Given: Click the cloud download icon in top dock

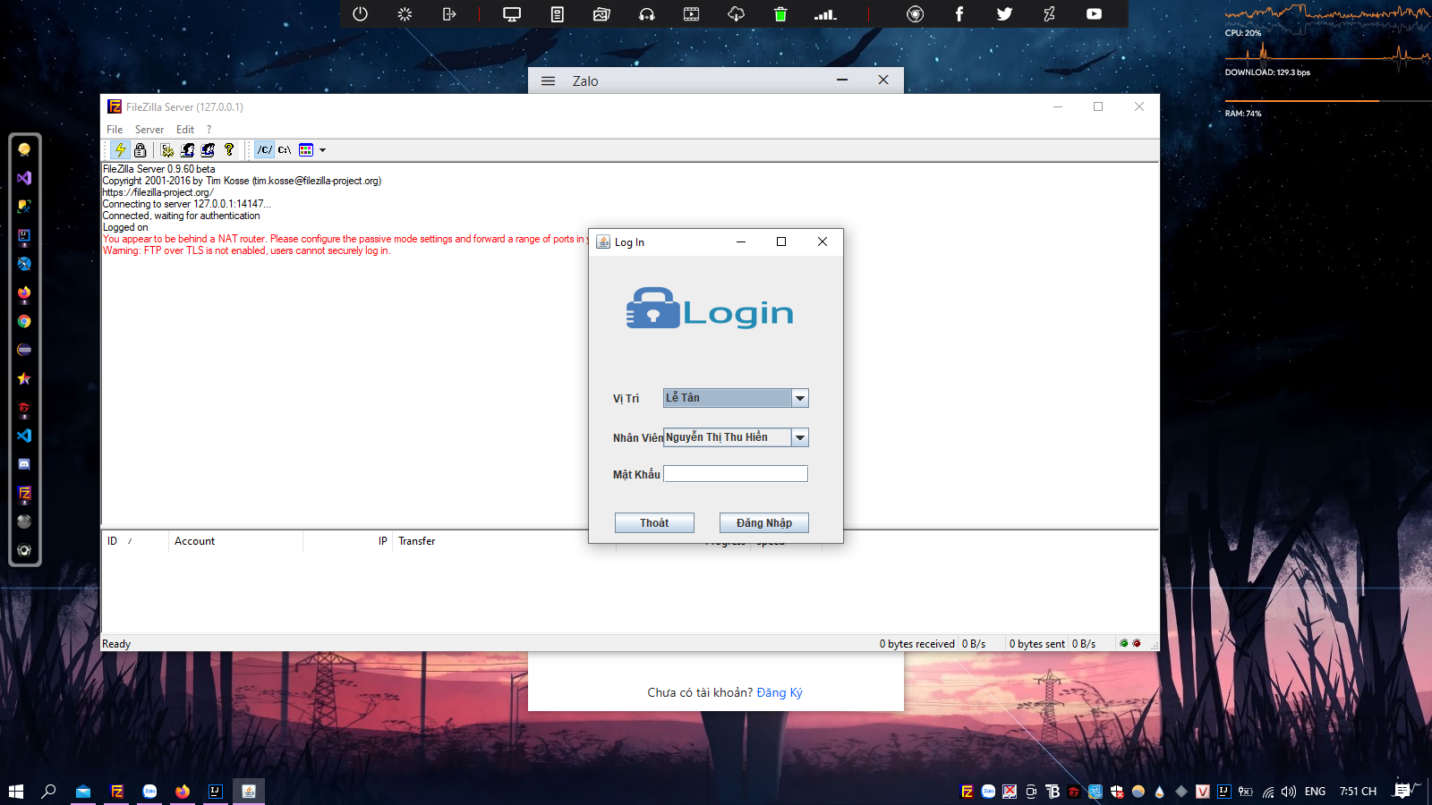Looking at the screenshot, I should [x=736, y=14].
